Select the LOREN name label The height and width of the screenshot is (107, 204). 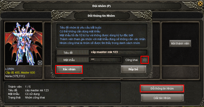point(10,69)
